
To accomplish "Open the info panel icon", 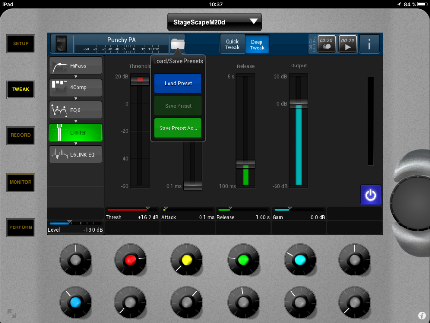I will 369,44.
